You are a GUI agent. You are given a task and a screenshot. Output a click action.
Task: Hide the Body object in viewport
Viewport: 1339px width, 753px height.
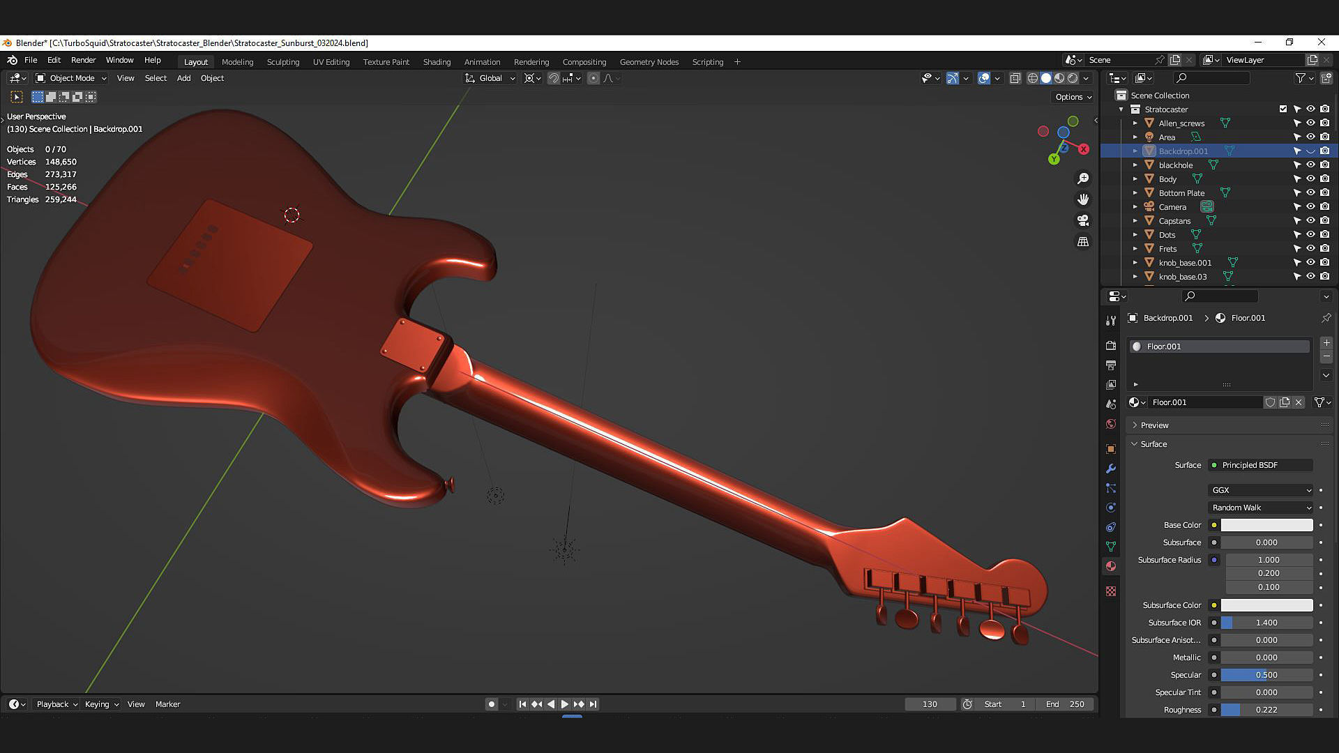pyautogui.click(x=1310, y=179)
